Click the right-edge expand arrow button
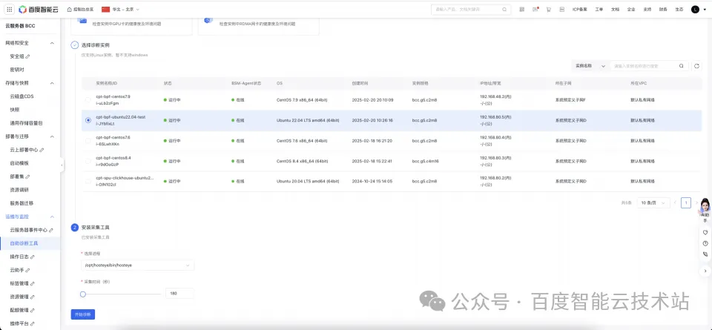 [x=705, y=271]
